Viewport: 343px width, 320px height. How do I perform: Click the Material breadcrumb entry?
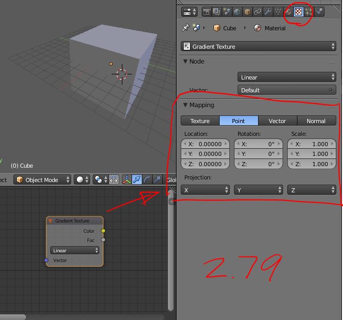pos(270,28)
